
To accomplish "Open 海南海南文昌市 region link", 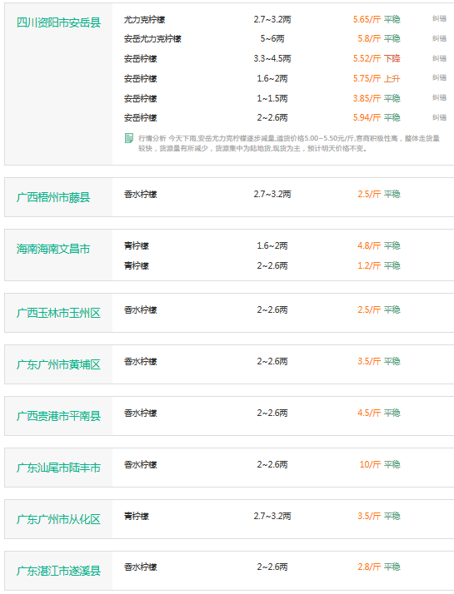I will 53,249.
